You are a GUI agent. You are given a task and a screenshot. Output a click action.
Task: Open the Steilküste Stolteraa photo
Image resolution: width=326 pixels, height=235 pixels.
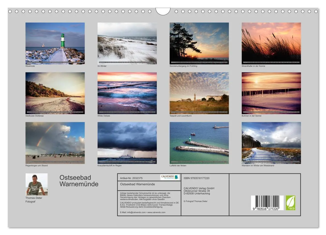55,93
